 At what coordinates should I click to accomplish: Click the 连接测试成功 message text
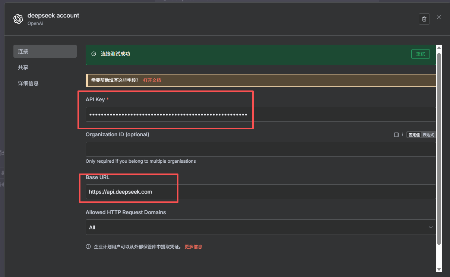click(115, 54)
